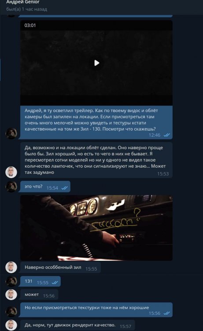
Task: Select the "может" message bubble
Action: (39, 295)
